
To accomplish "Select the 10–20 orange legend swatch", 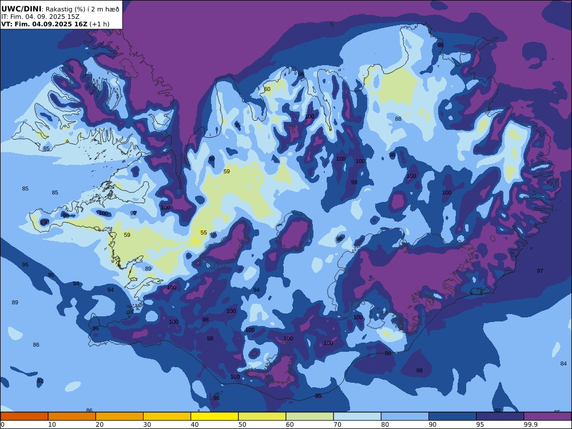I will pos(72,416).
